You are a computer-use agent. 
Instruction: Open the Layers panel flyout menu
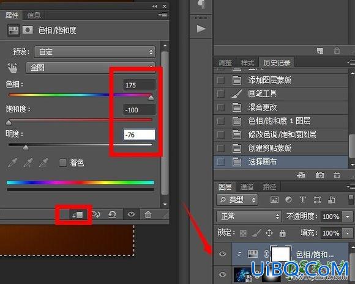click(351, 186)
